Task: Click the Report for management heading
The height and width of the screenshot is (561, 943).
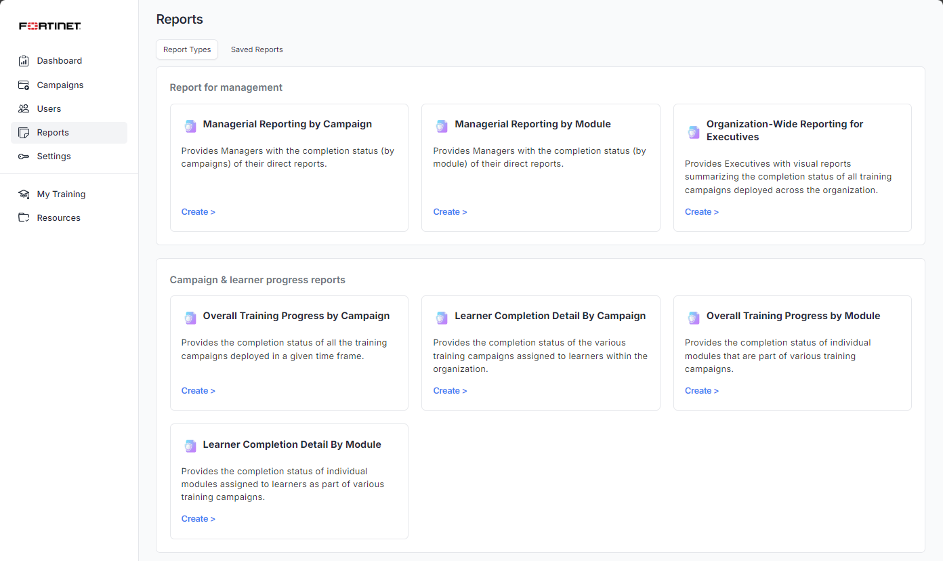Action: [x=226, y=87]
